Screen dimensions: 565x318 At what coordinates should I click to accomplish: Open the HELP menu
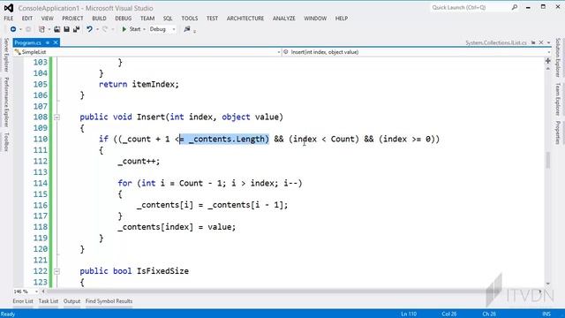(x=342, y=18)
